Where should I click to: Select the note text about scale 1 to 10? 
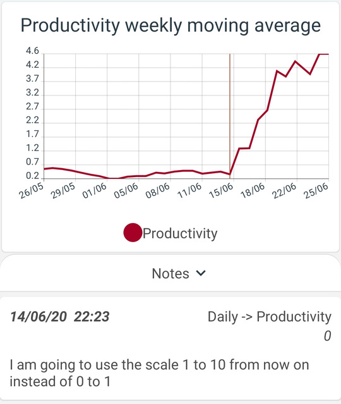[x=159, y=373]
